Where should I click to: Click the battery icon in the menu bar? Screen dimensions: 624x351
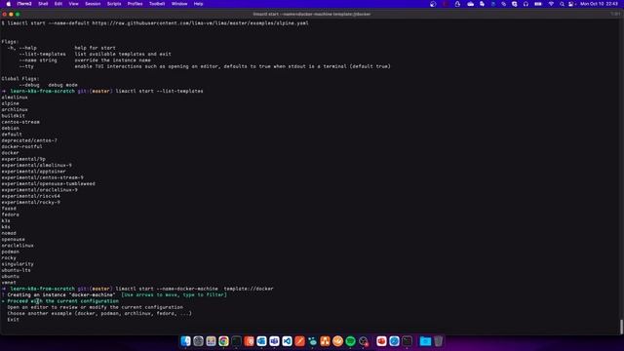coord(538,4)
